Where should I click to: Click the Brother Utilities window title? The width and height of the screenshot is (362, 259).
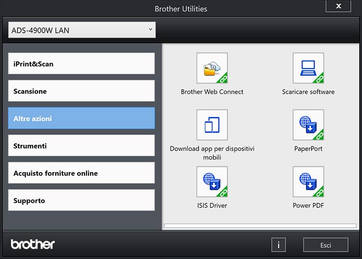click(x=181, y=9)
